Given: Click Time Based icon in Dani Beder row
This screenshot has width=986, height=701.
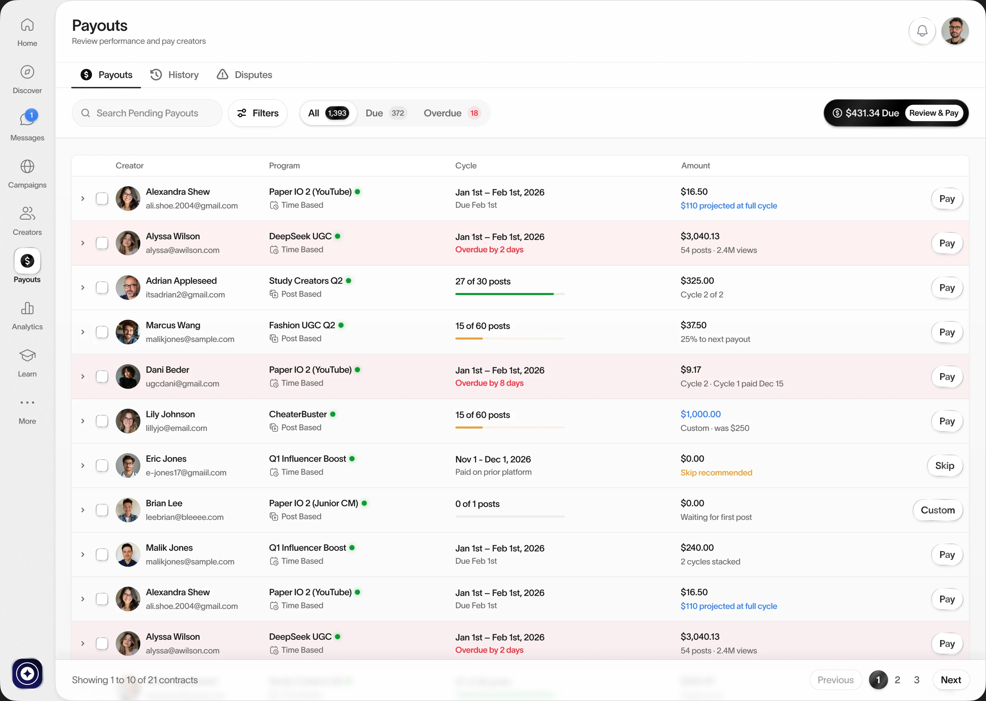Looking at the screenshot, I should tap(274, 383).
